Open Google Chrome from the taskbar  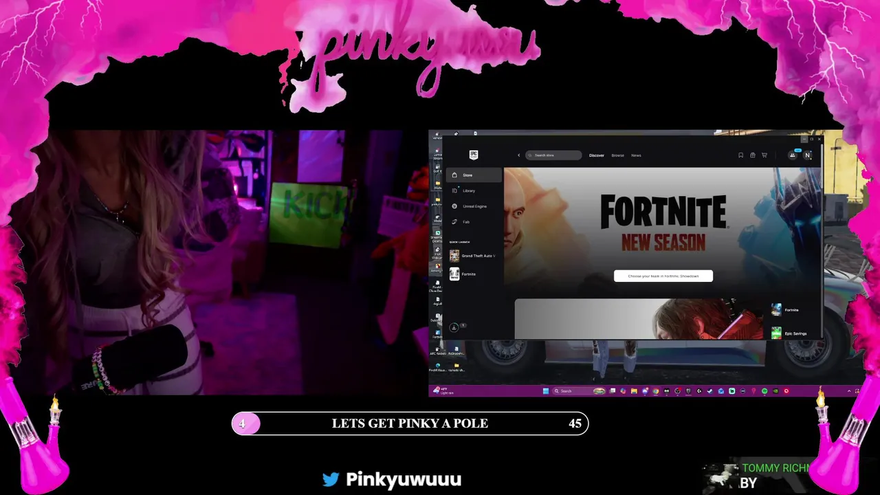(656, 391)
